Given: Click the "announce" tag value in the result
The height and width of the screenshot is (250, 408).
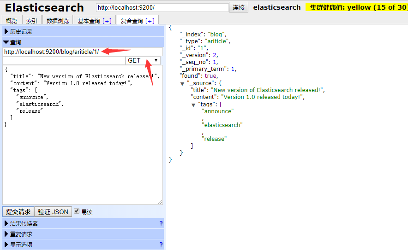Looking at the screenshot, I should point(218,111).
